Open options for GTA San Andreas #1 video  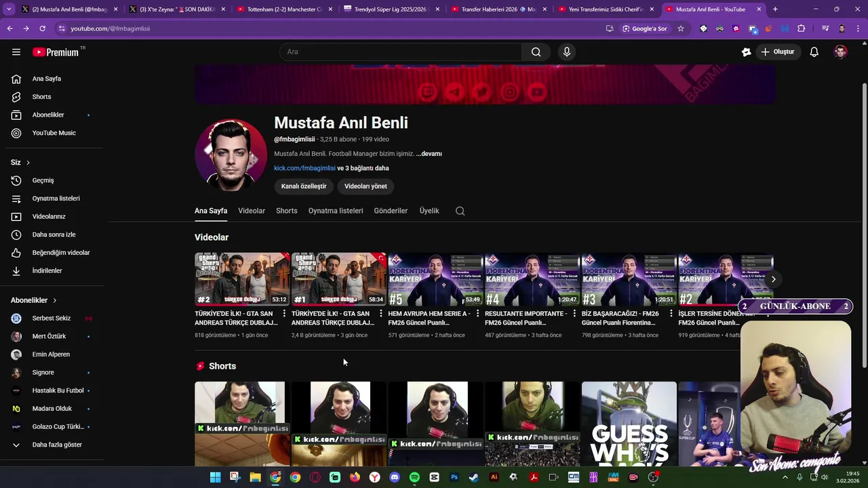(x=380, y=314)
